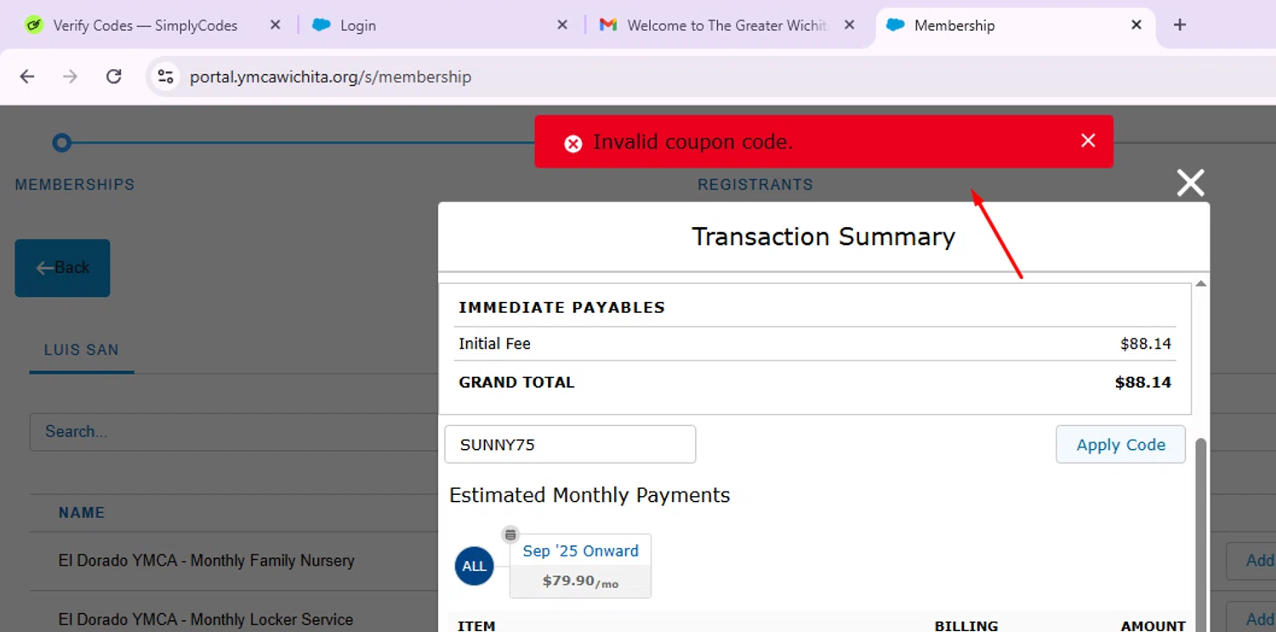This screenshot has height=632, width=1276.
Task: Click the Transaction Summary scrollbar thumb
Action: click(1201, 534)
